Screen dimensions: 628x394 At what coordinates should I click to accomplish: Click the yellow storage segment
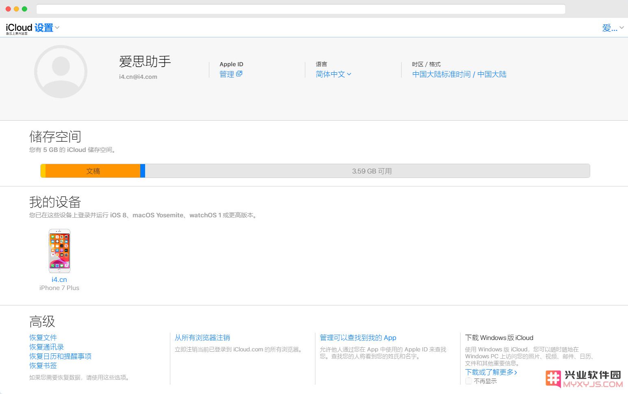pos(43,171)
